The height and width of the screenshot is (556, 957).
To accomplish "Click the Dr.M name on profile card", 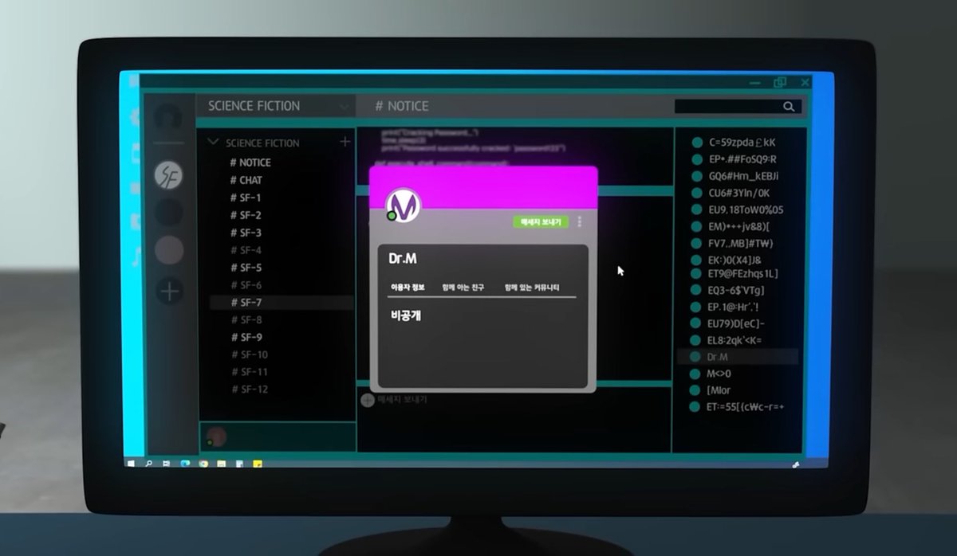I will click(403, 258).
